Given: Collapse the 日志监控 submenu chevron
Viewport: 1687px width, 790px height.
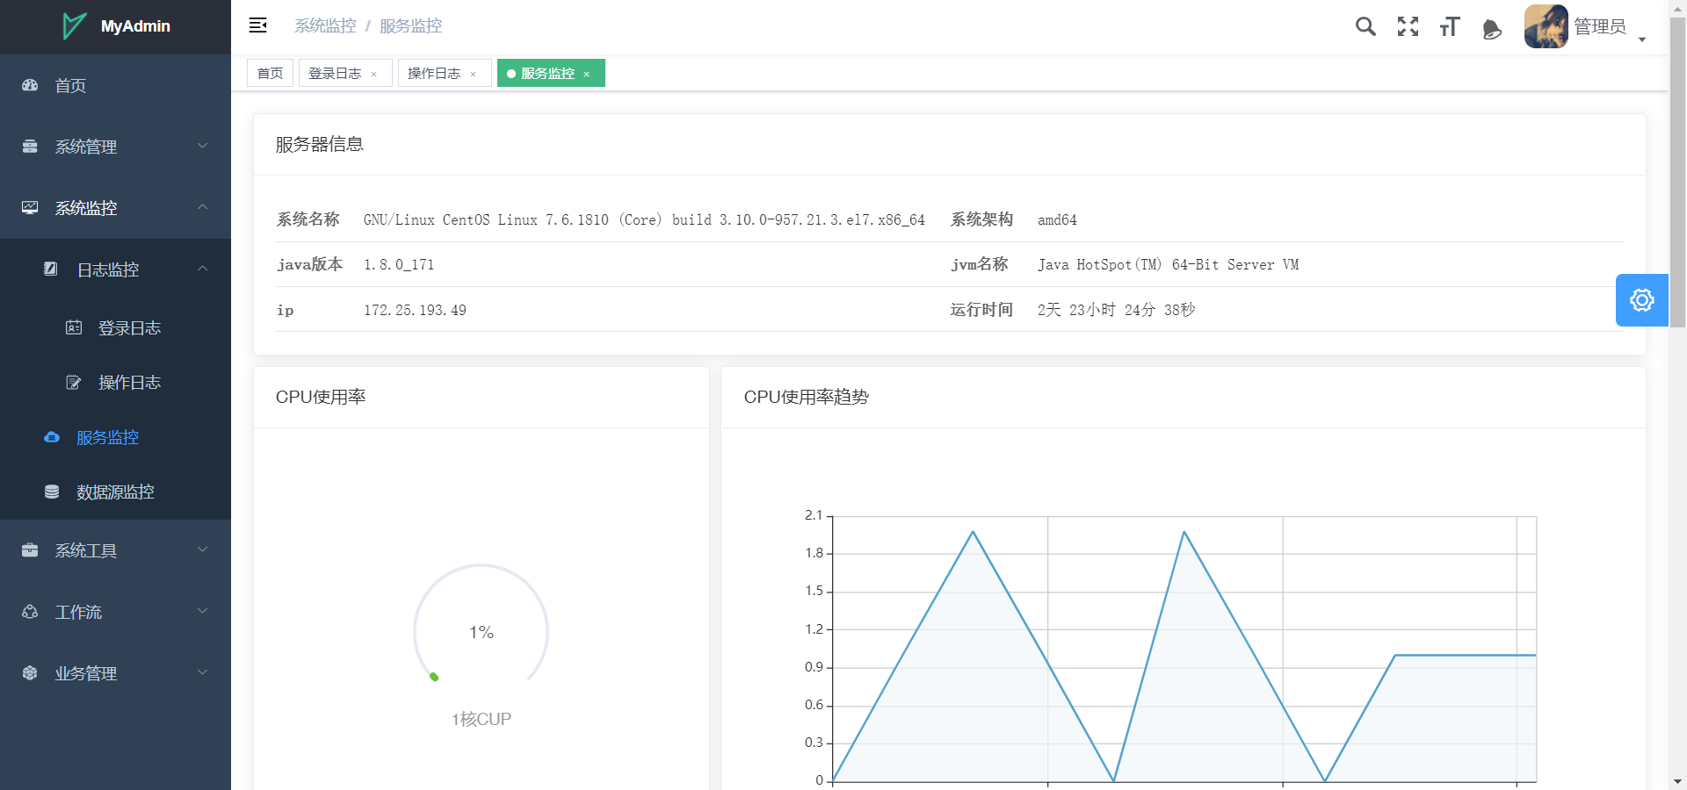Looking at the screenshot, I should (203, 269).
